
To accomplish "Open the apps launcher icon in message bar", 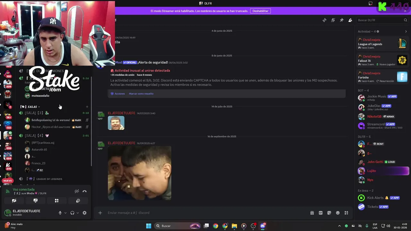I will 346,213.
